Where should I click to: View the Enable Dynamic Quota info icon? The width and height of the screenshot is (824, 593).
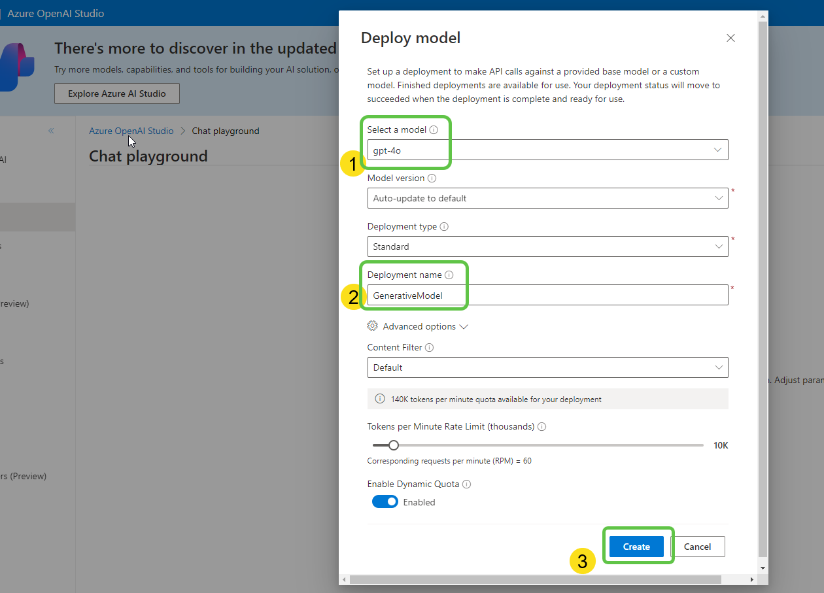(x=465, y=484)
